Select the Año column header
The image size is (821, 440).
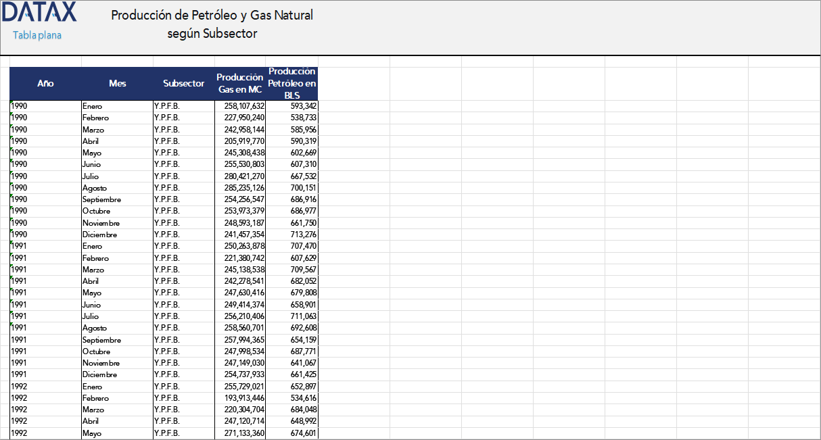coord(45,83)
